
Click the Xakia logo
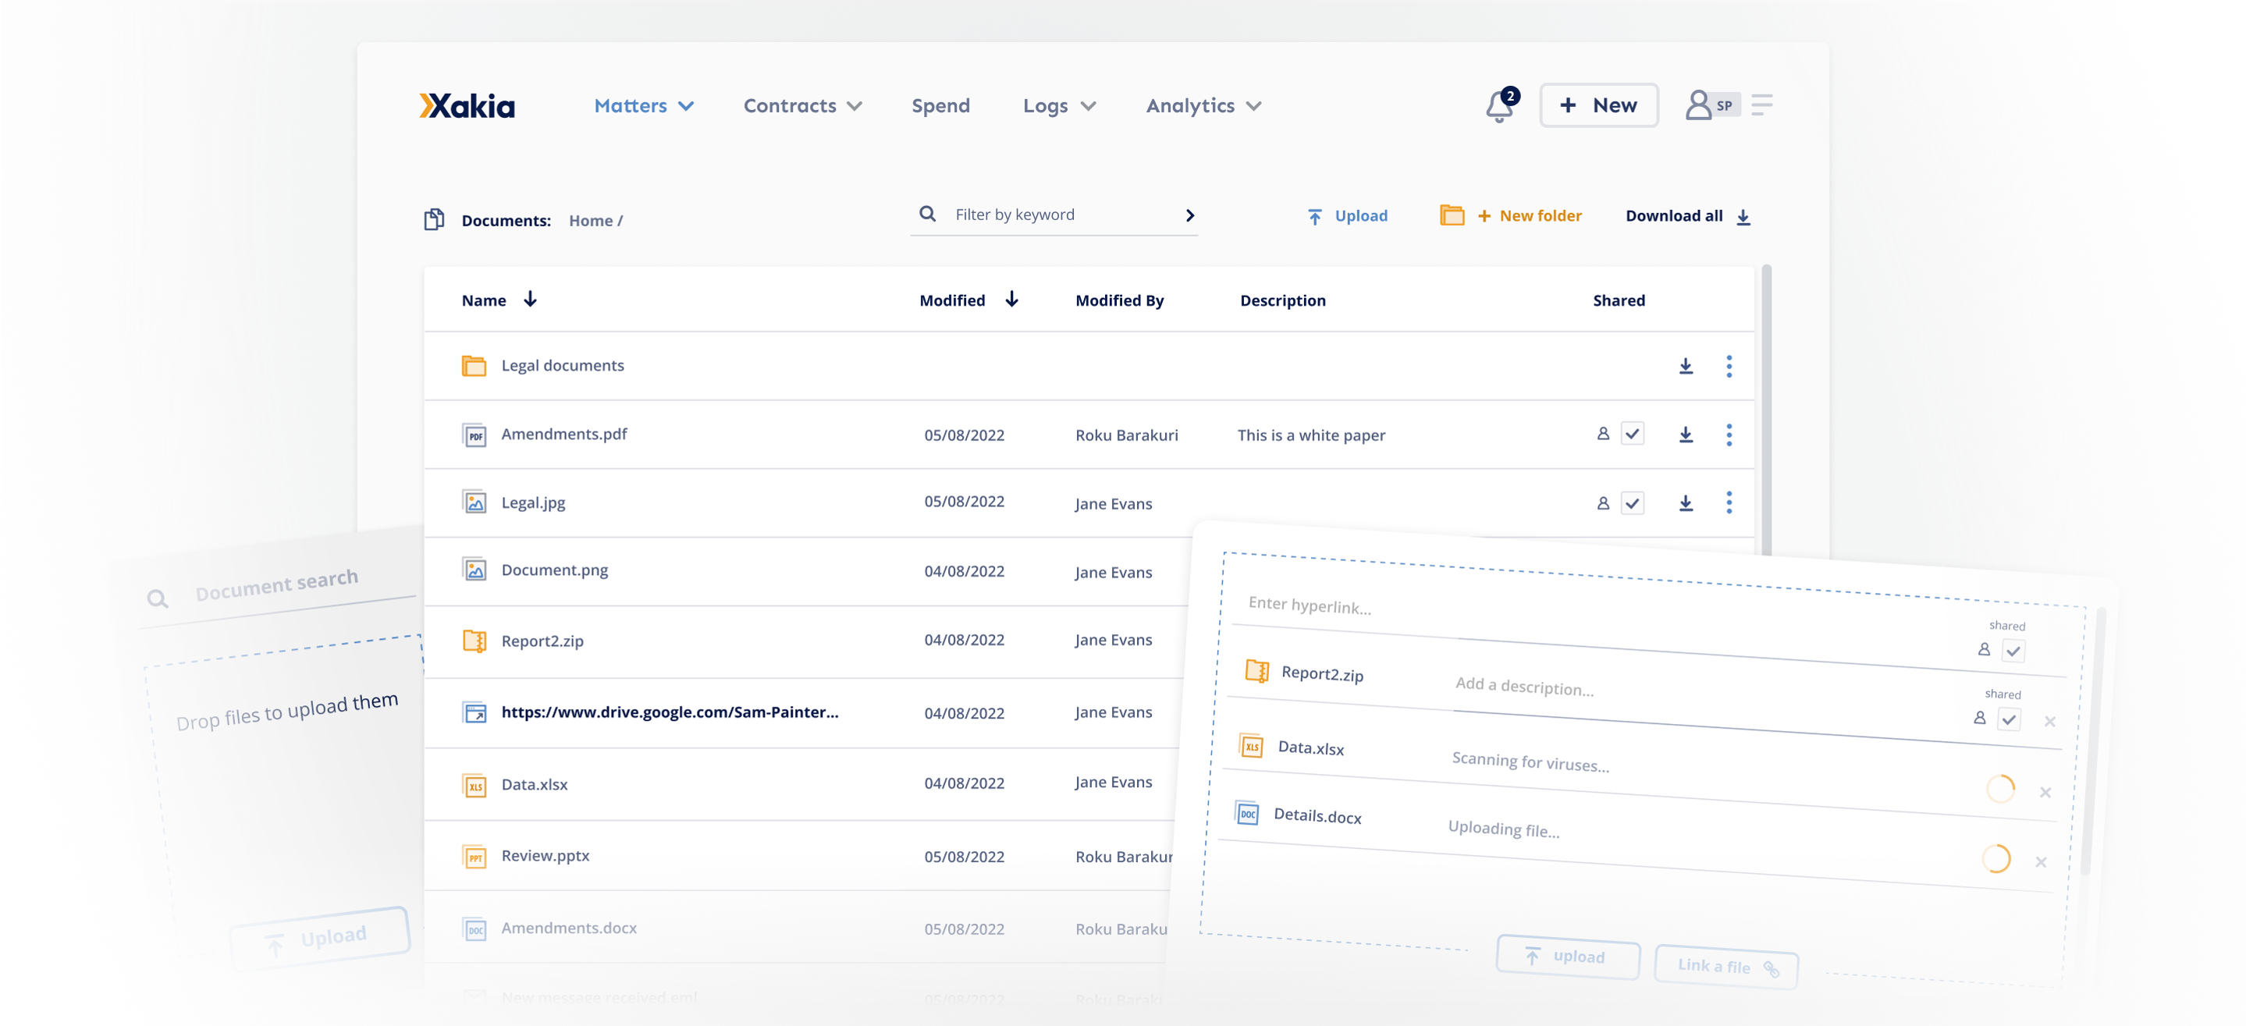(467, 105)
